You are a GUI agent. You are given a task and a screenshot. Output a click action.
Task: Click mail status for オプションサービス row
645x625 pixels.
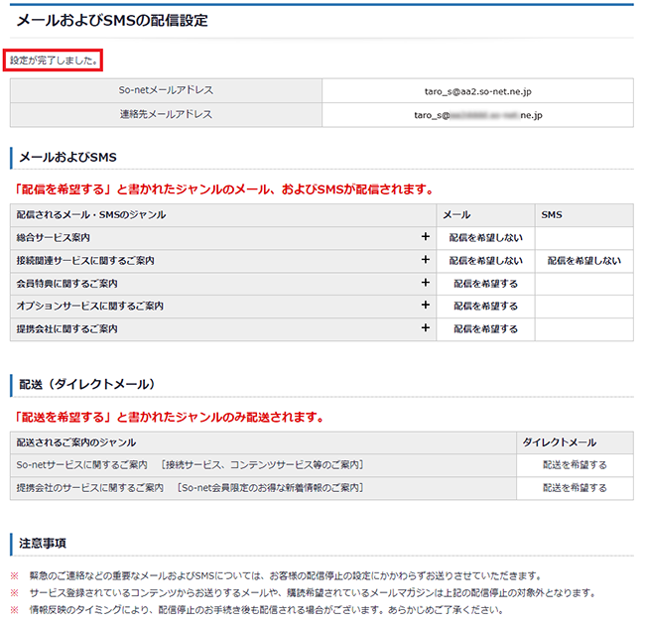pyautogui.click(x=485, y=307)
